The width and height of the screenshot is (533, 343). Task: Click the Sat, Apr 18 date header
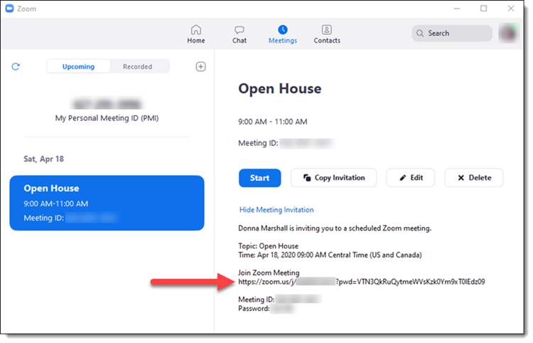click(43, 159)
